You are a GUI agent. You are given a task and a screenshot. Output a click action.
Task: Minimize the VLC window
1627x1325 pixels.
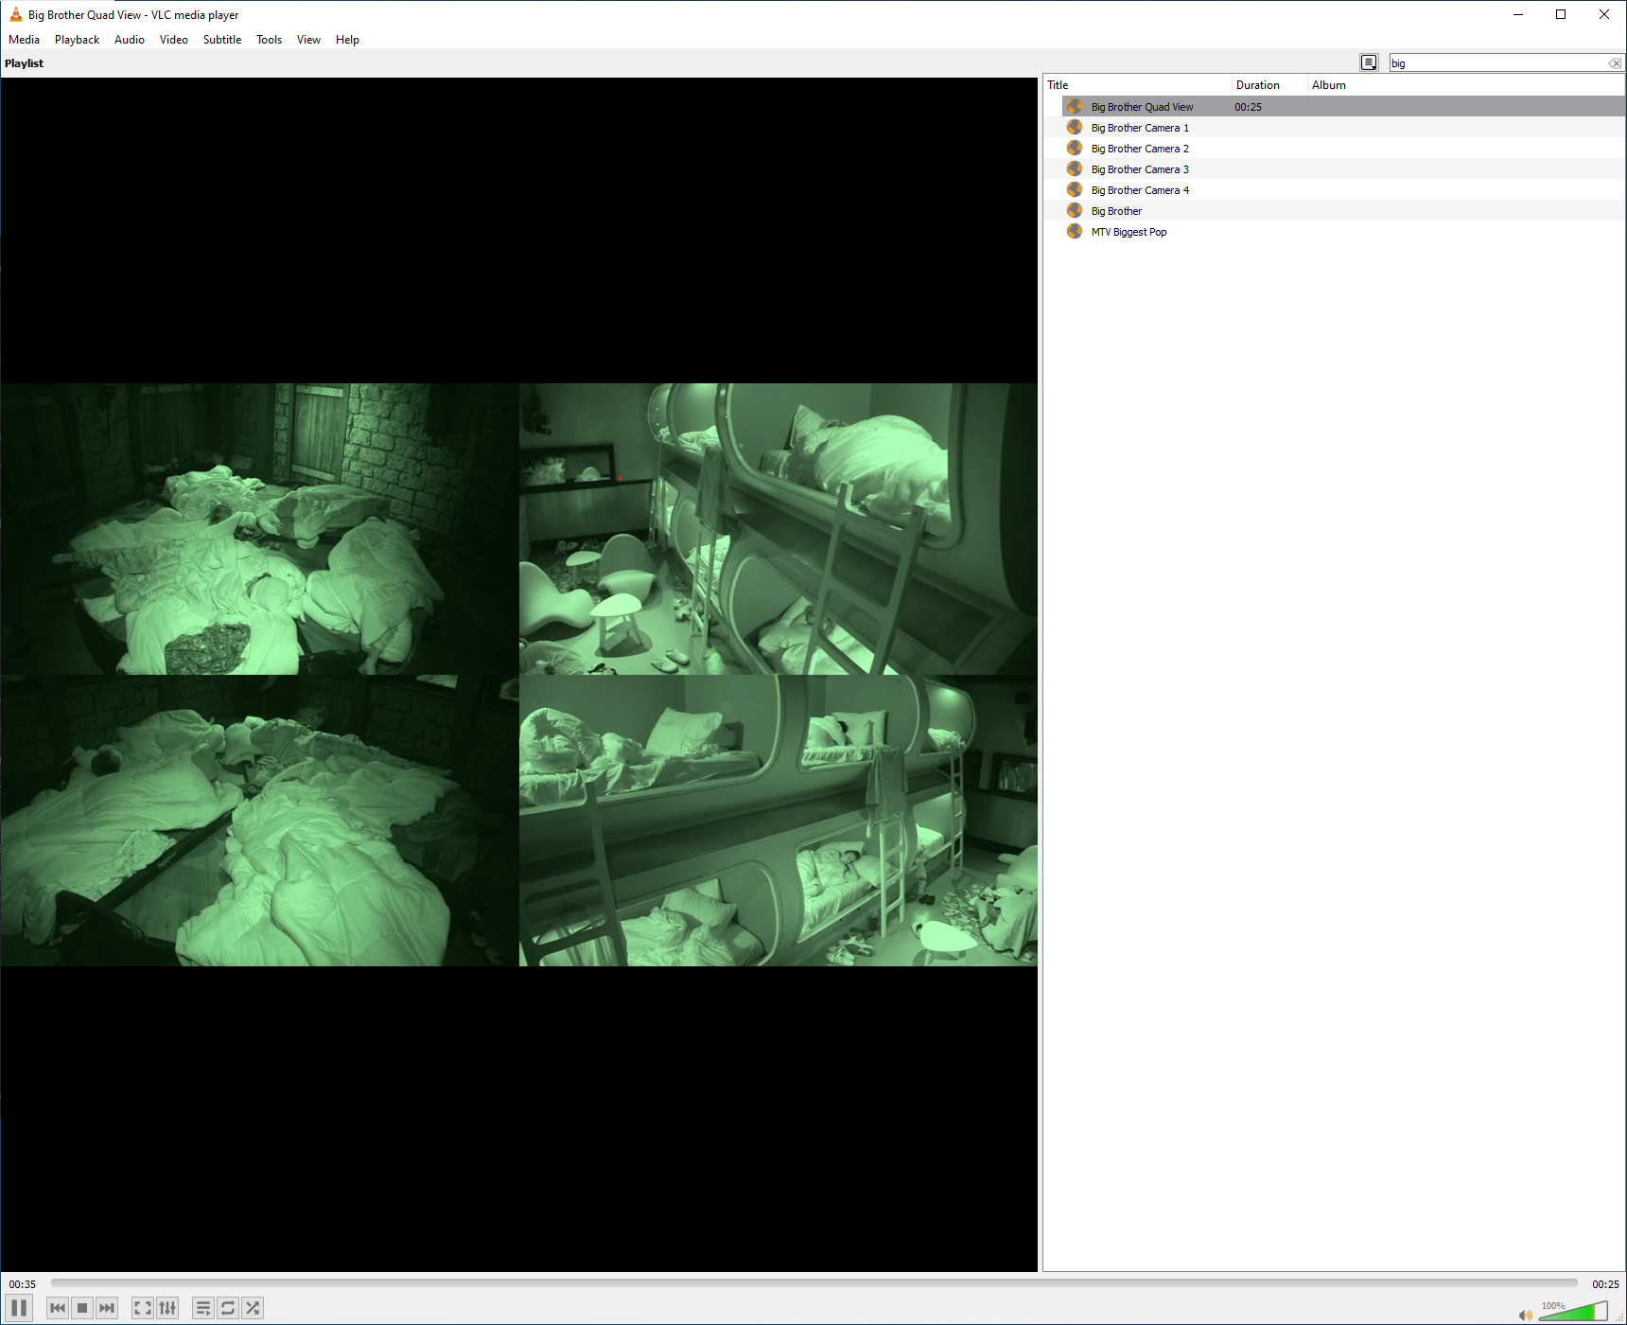[1518, 14]
